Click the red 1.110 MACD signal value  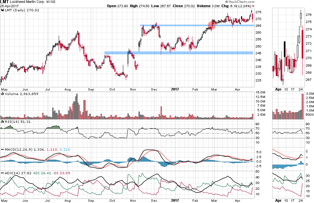[52, 150]
